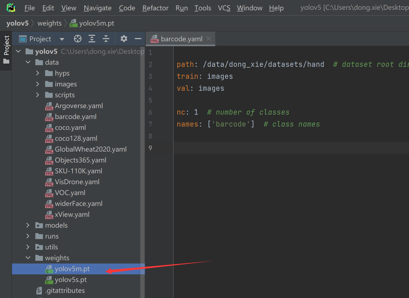Image resolution: width=409 pixels, height=298 pixels.
Task: Click the GlobalWheat2020.yaml file icon
Action: pos(49,149)
